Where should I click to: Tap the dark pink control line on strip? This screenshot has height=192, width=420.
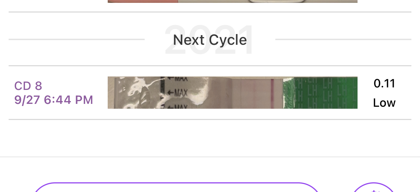272,92
